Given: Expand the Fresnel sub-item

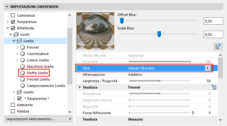Looking at the screenshot, I should click(17, 47).
